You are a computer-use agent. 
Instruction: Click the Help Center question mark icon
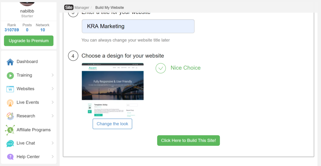coord(10,157)
